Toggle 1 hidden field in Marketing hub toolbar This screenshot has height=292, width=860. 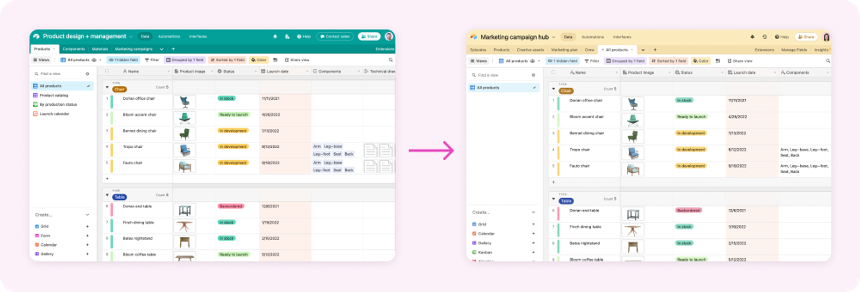[562, 61]
